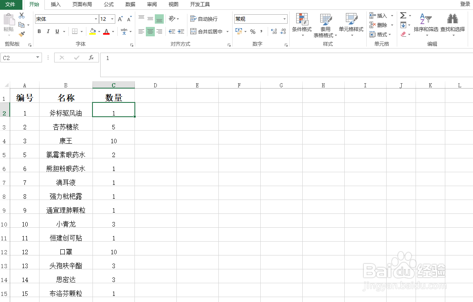Screen dimensions: 473x302
Task: Toggle bottom align for cell
Action: tap(159, 19)
